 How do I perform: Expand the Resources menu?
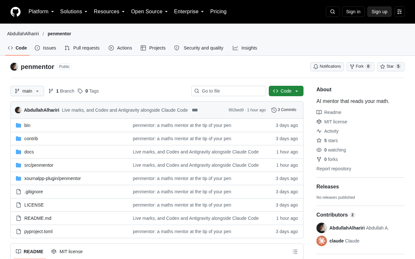click(x=109, y=12)
